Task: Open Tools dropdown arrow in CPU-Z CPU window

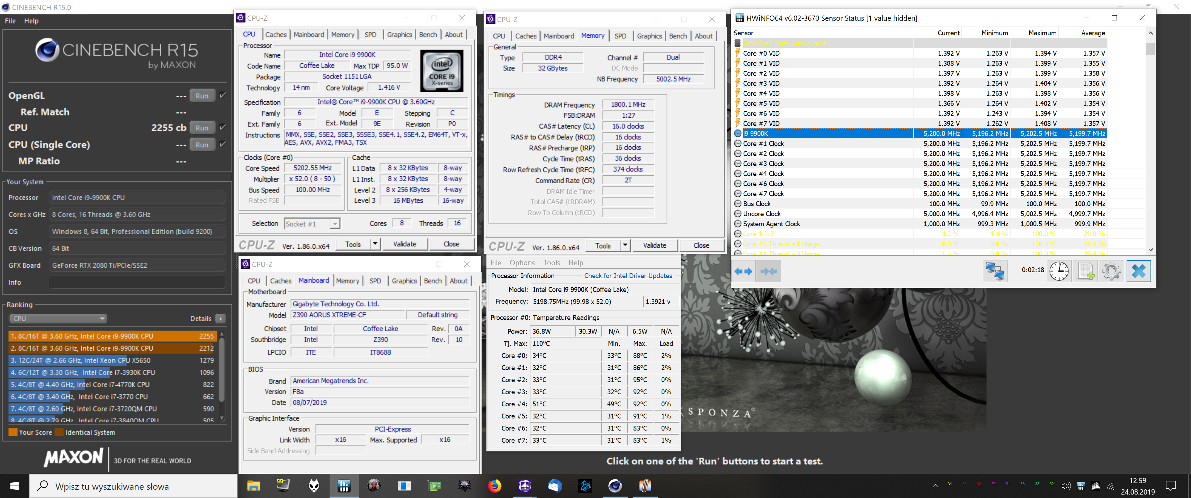Action: (375, 244)
